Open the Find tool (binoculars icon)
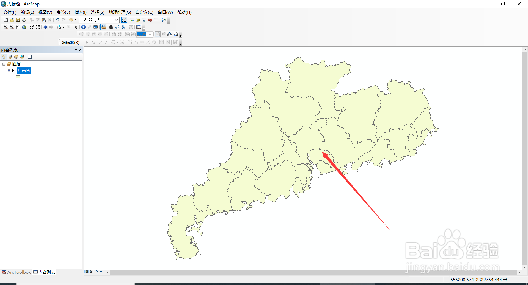The height and width of the screenshot is (285, 528). click(111, 27)
